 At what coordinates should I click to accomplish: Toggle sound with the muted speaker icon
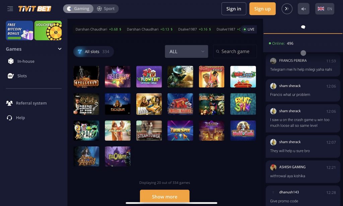(303, 9)
